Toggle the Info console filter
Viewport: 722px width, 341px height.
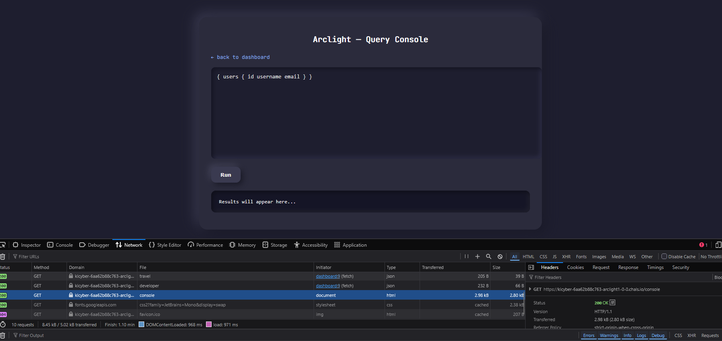pos(627,335)
